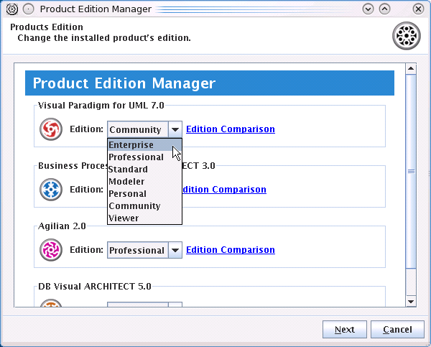
Task: Click the scrollbar down arrow
Action: 411,301
